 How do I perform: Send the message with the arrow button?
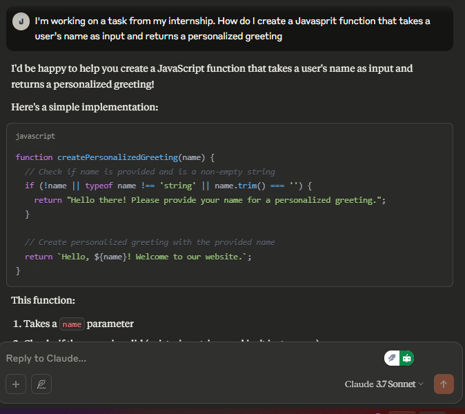(x=444, y=384)
